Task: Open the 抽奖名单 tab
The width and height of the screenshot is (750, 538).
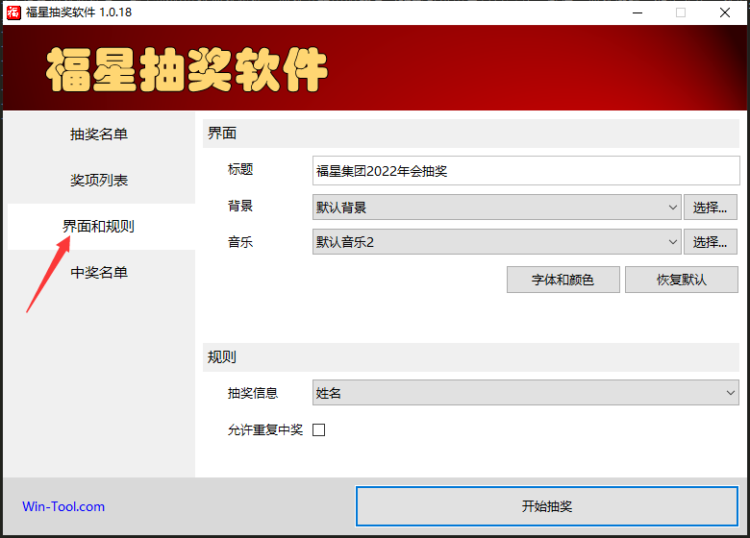Action: pos(99,134)
